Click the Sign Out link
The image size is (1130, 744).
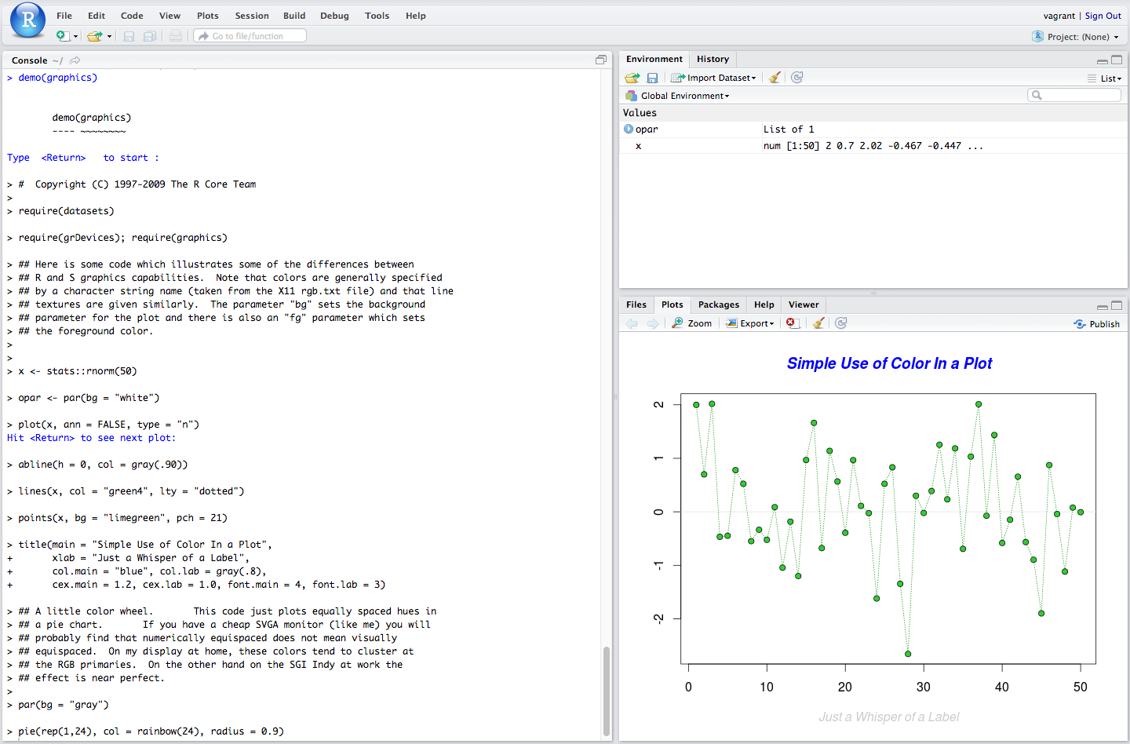[x=1103, y=16]
